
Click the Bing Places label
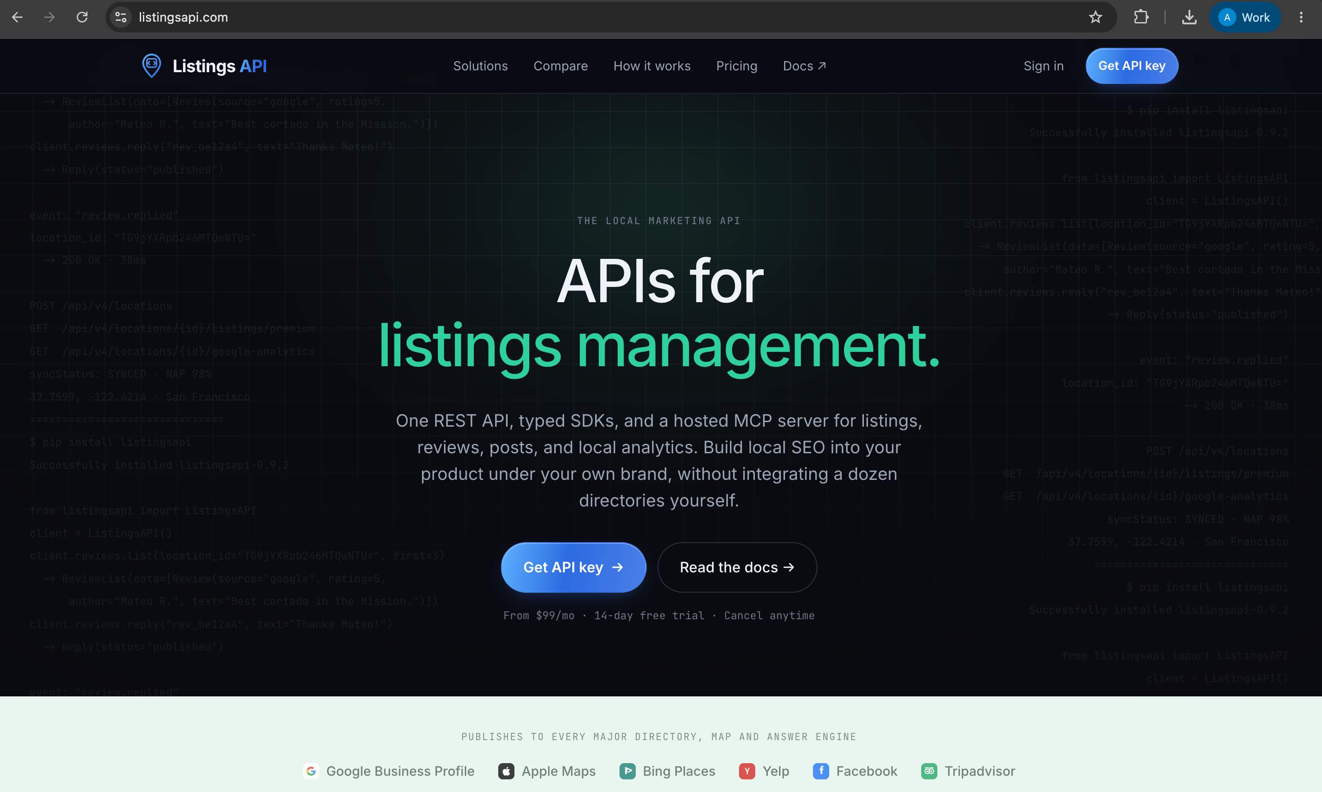[x=679, y=771]
